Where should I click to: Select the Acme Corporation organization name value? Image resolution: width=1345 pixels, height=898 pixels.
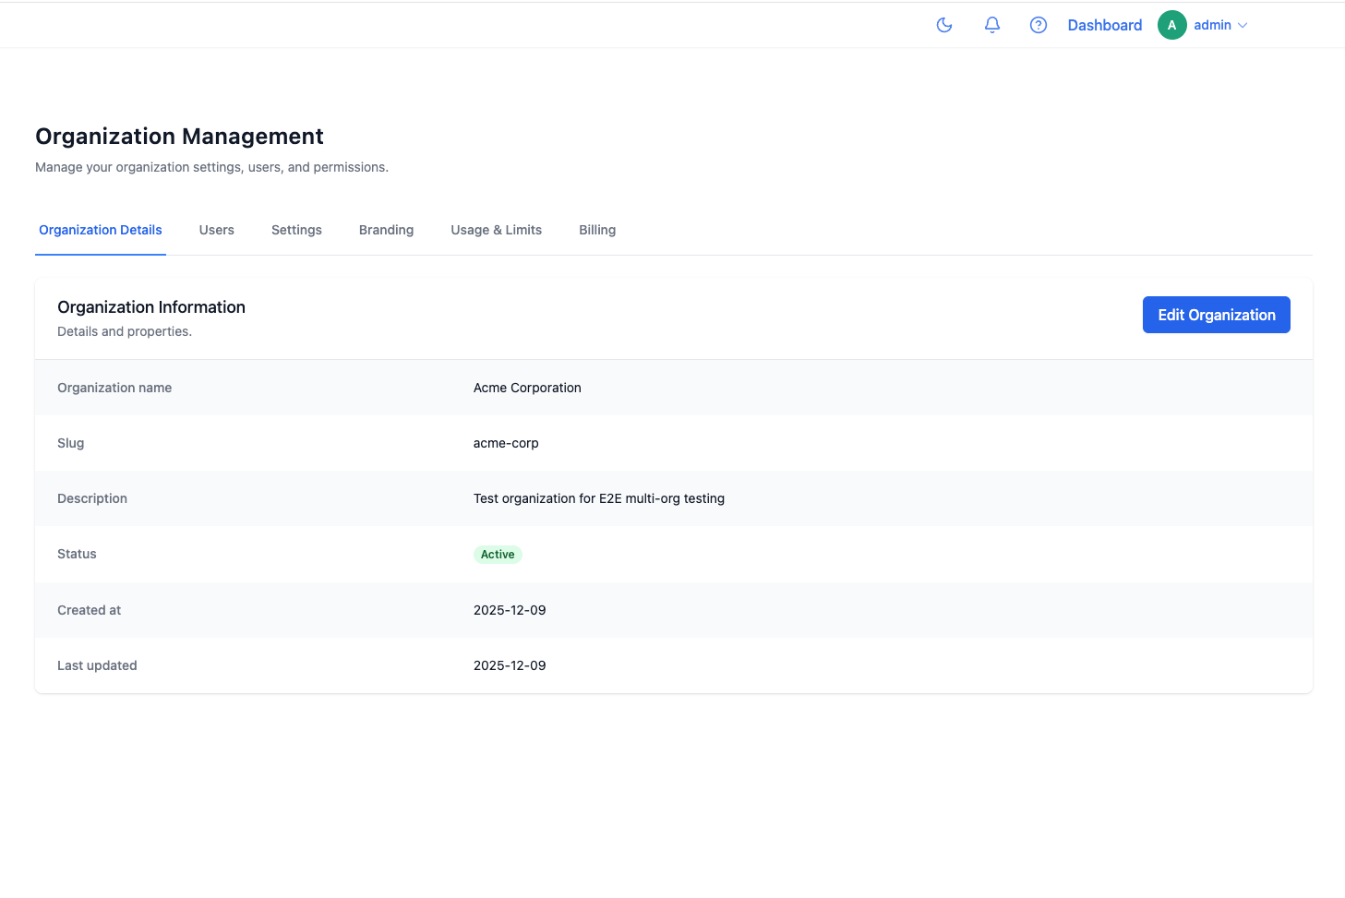(x=527, y=388)
